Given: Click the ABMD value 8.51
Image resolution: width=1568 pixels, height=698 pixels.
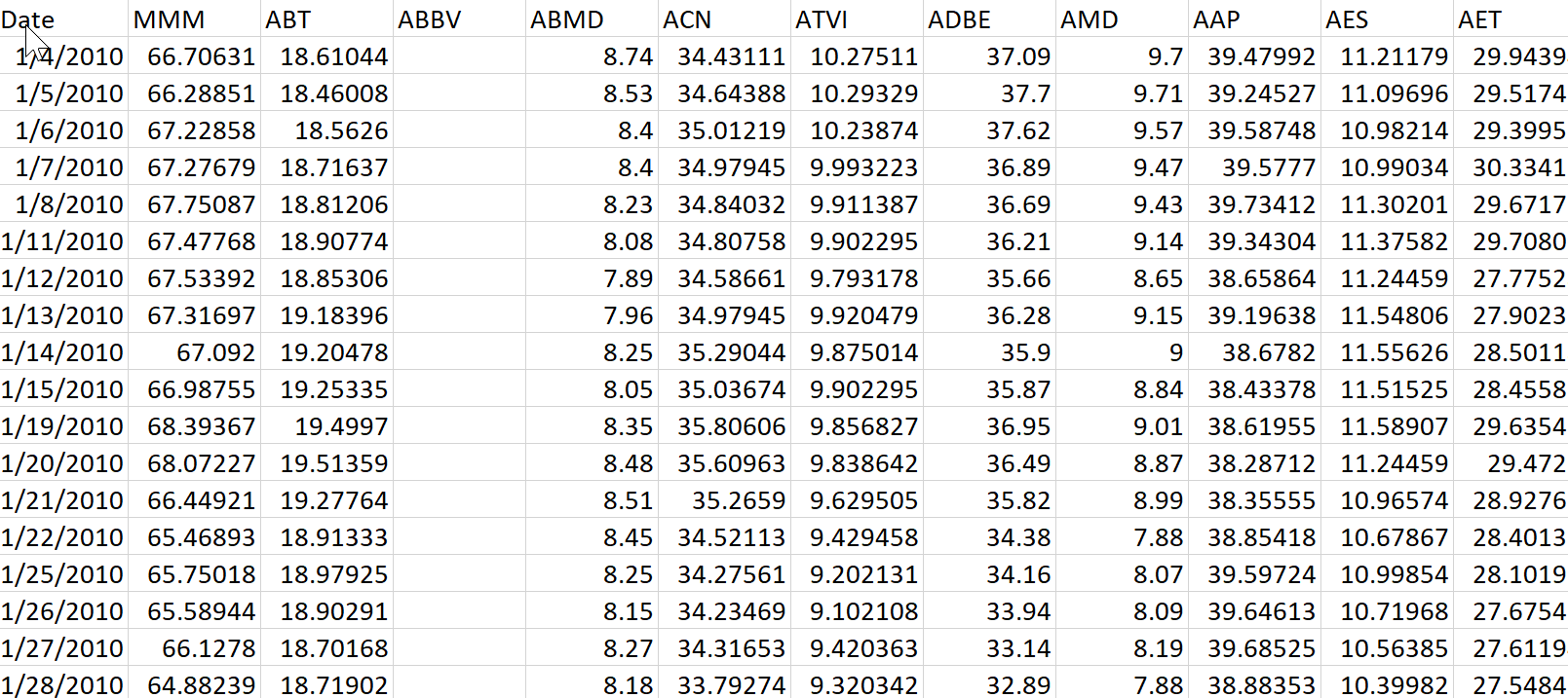Looking at the screenshot, I should tap(592, 500).
